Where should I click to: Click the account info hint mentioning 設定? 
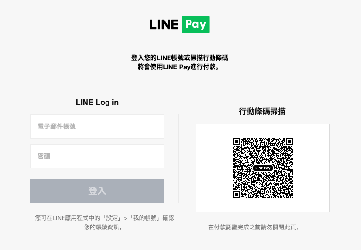(105, 218)
